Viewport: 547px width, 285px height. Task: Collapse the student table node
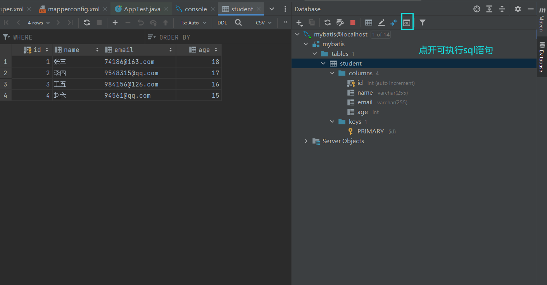323,64
